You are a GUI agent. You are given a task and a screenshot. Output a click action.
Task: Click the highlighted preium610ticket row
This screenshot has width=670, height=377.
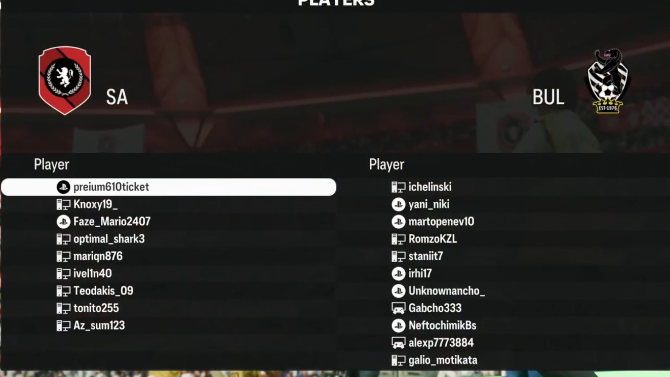click(x=168, y=187)
